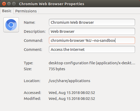Click the Comment label

coord(33,50)
